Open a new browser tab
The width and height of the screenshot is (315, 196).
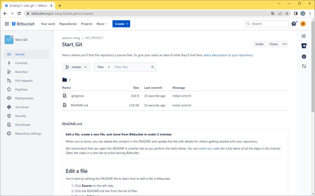[60, 6]
